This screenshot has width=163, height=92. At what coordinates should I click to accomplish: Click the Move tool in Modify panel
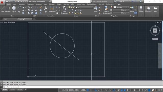[29, 7]
